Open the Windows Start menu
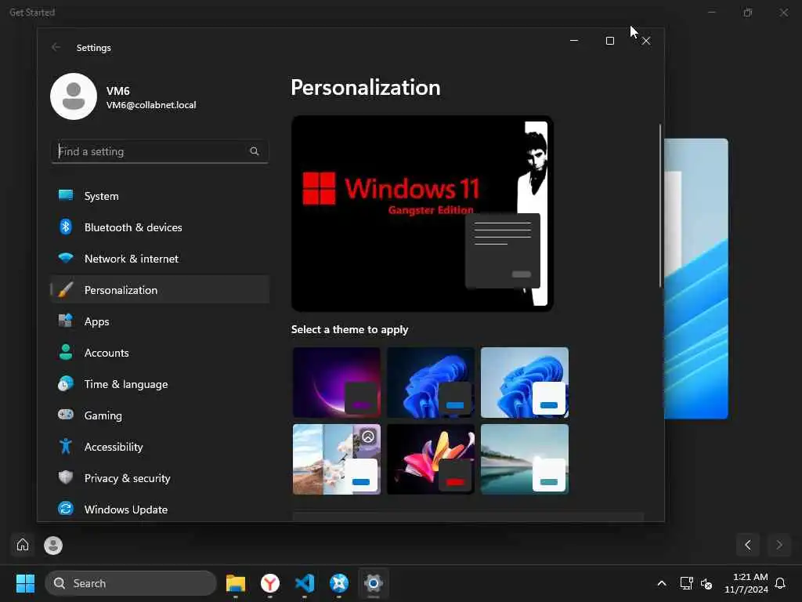 point(26,583)
